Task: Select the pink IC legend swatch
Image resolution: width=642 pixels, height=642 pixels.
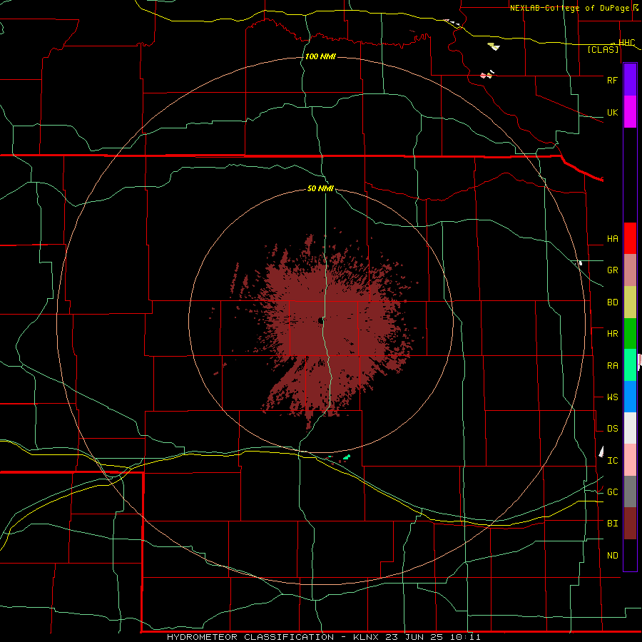Action: (630, 460)
